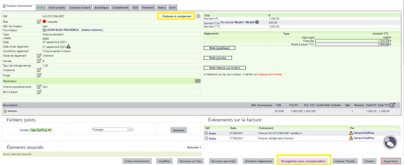This screenshot has width=404, height=165.
Task: Click the arrow circle next to Factures à compenser
Action: [x=198, y=16]
